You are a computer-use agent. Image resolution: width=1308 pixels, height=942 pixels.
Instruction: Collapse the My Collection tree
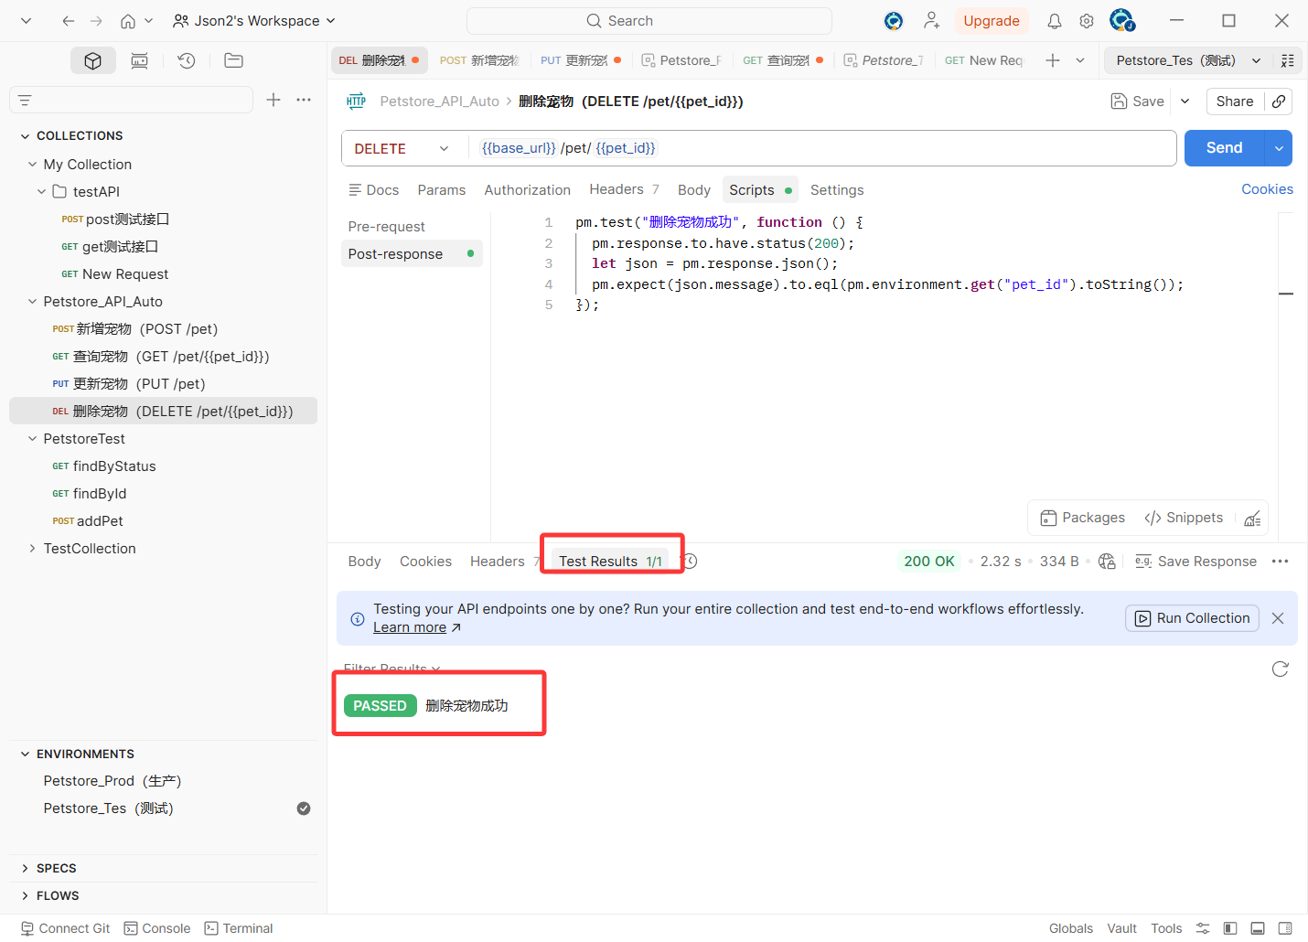point(33,165)
